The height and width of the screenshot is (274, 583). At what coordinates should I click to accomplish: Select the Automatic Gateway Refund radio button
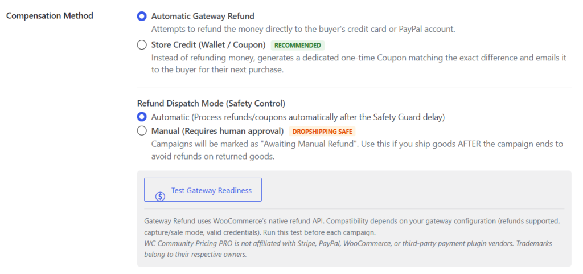[x=142, y=17]
